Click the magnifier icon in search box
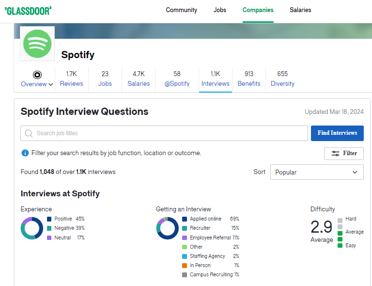 (x=29, y=133)
